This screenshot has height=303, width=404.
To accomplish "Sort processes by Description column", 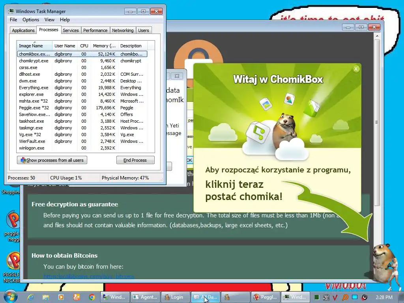I will click(x=133, y=46).
